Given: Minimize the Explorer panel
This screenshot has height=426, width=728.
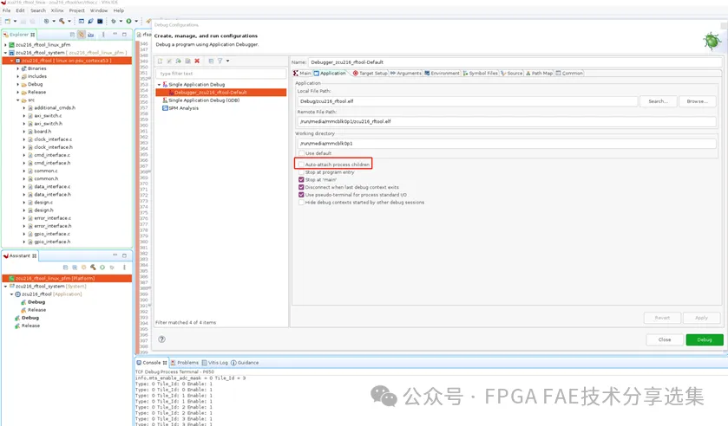Looking at the screenshot, I should [115, 35].
